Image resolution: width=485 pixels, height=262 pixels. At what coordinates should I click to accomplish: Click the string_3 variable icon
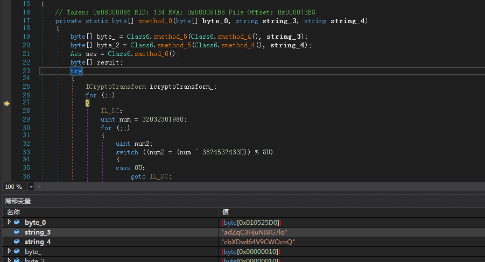pos(17,232)
